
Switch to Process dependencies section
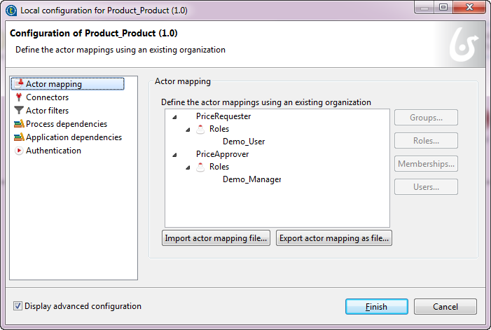[x=66, y=124]
